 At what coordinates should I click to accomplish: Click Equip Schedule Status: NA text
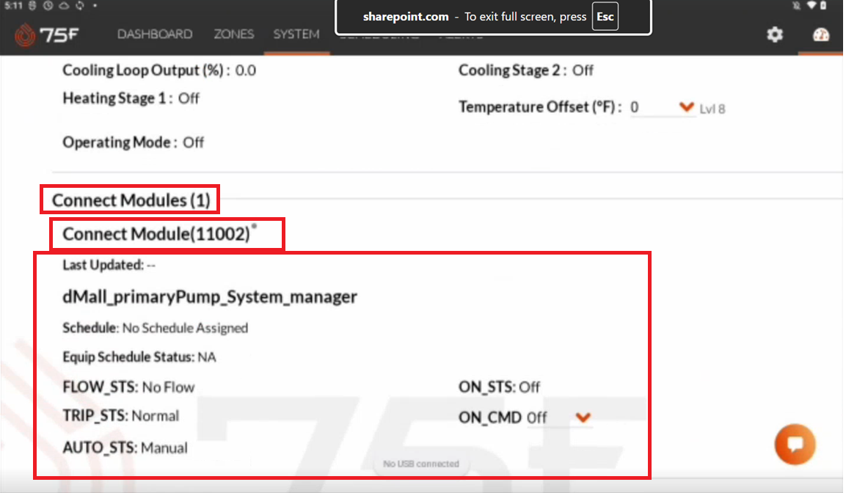click(139, 357)
